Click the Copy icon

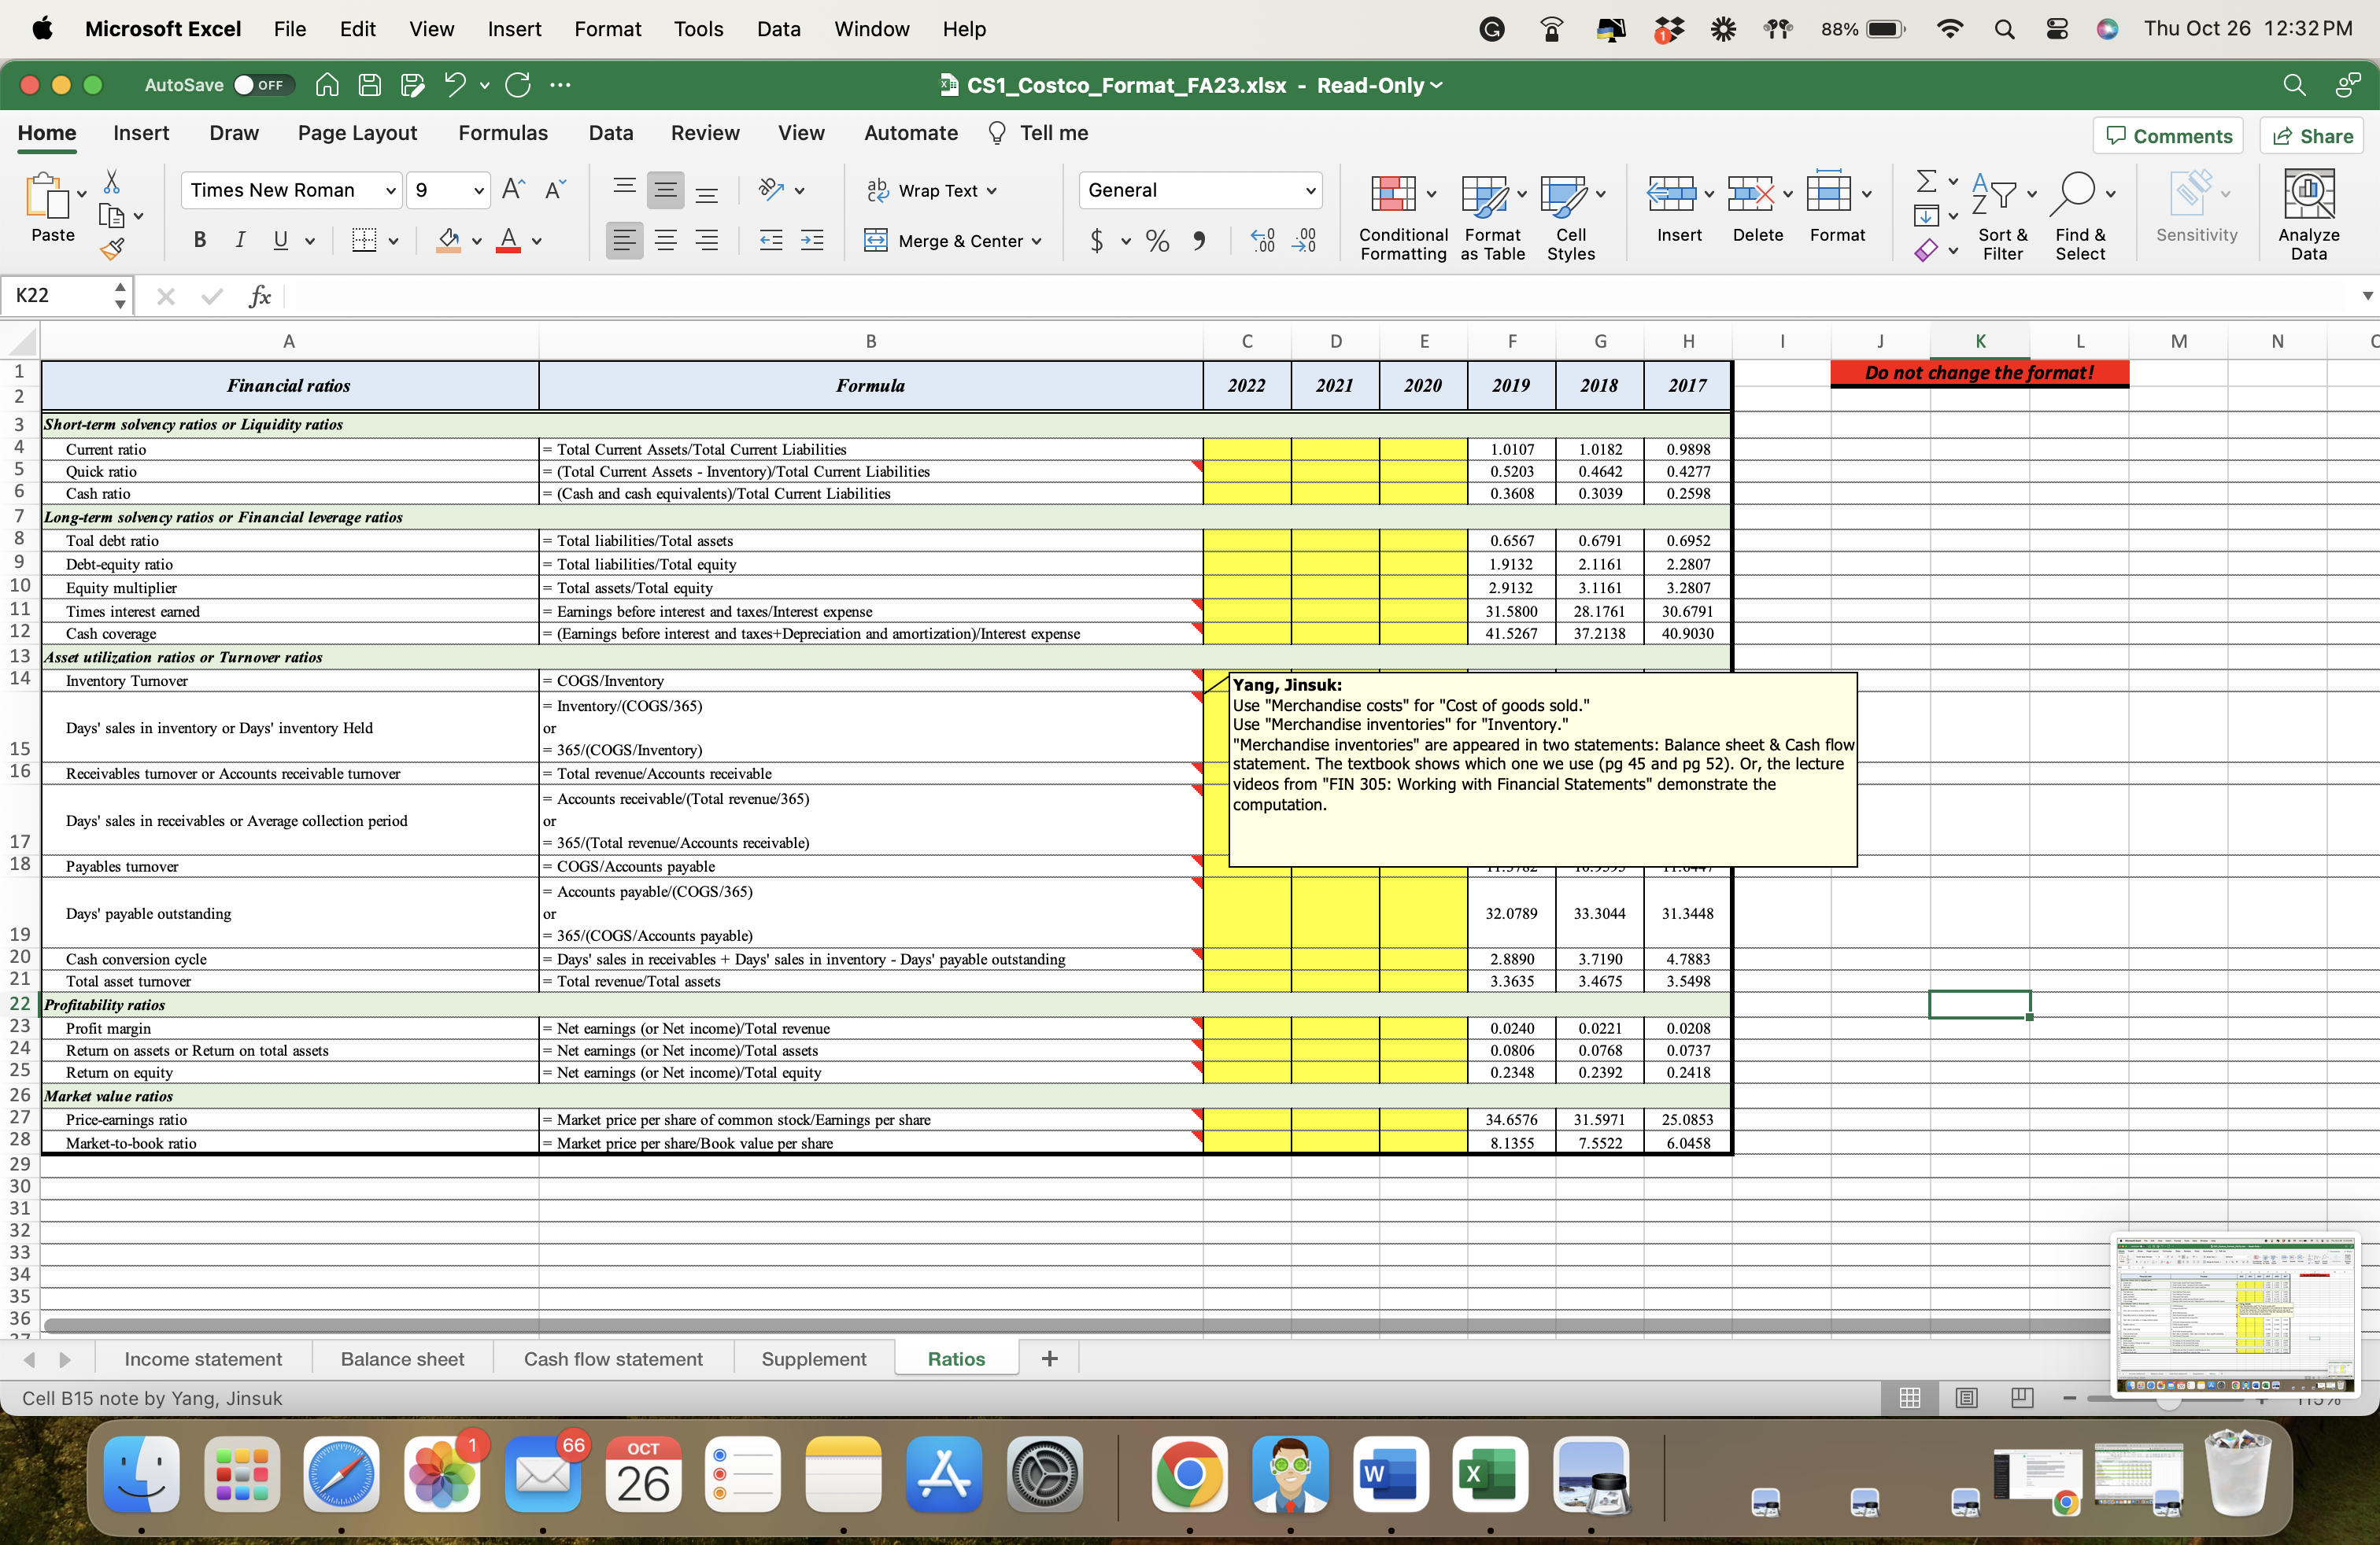112,215
